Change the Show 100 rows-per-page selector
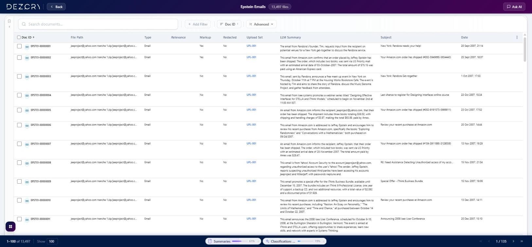Screen dimensions: 532x247 52,241
